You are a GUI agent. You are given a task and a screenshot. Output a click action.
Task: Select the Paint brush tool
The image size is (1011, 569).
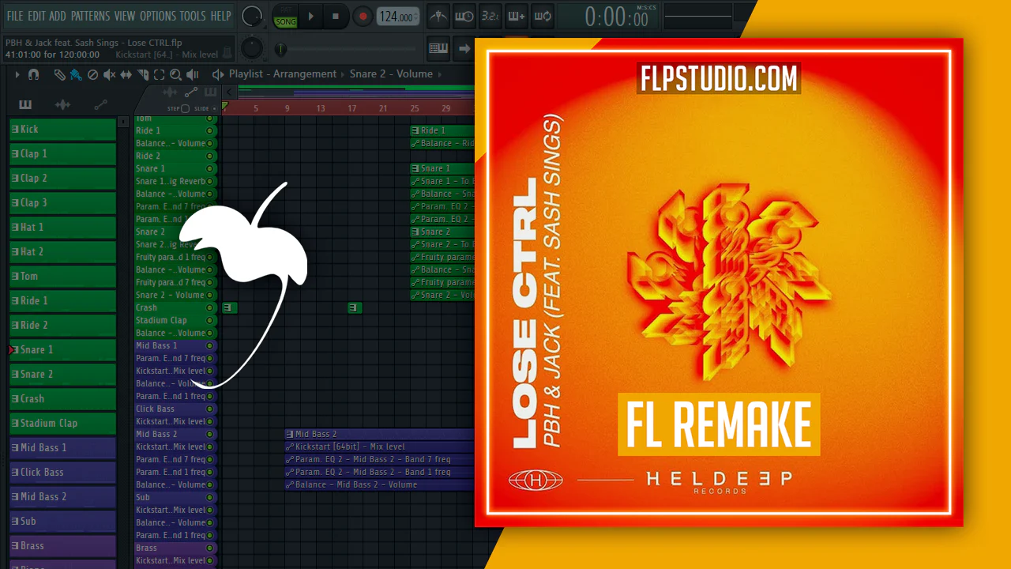tap(76, 74)
